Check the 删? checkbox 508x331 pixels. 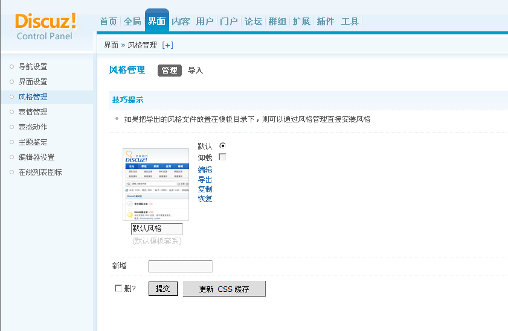[x=118, y=288]
